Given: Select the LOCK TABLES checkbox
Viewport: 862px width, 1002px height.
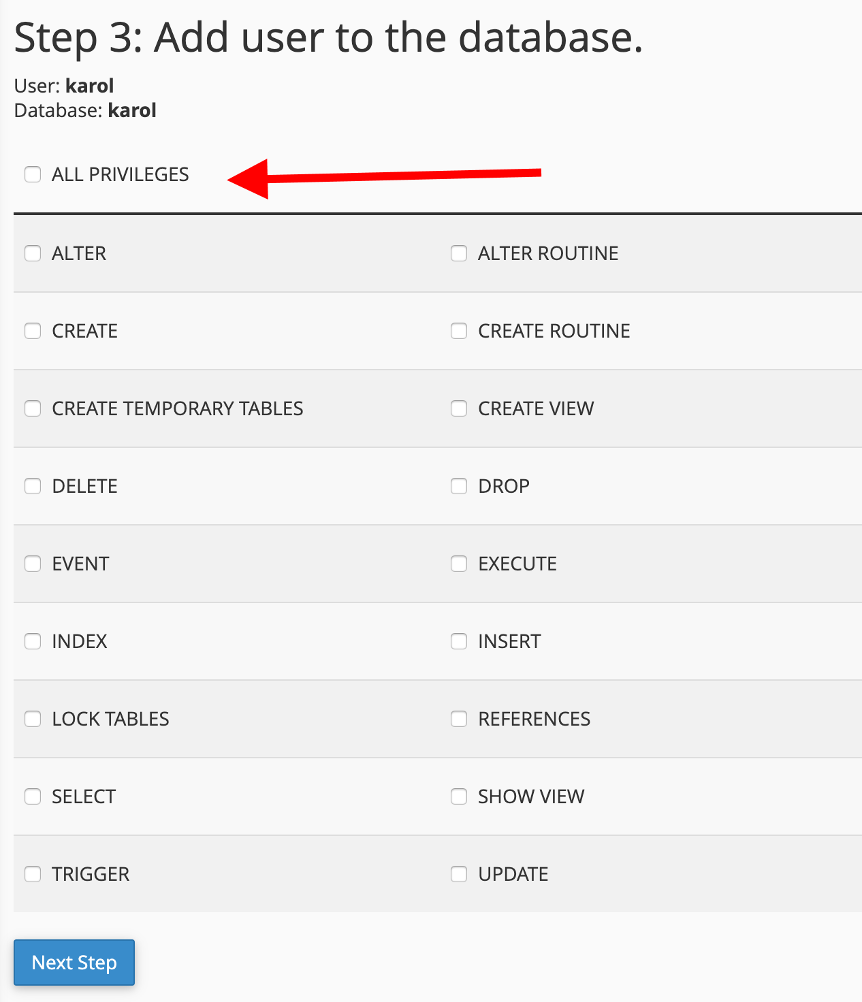Looking at the screenshot, I should 33,719.
